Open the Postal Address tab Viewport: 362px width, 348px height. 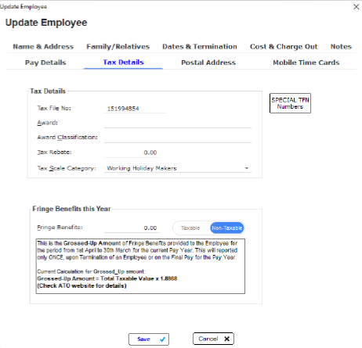208,63
